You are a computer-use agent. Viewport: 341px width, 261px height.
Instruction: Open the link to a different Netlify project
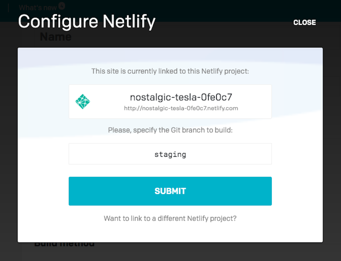170,218
